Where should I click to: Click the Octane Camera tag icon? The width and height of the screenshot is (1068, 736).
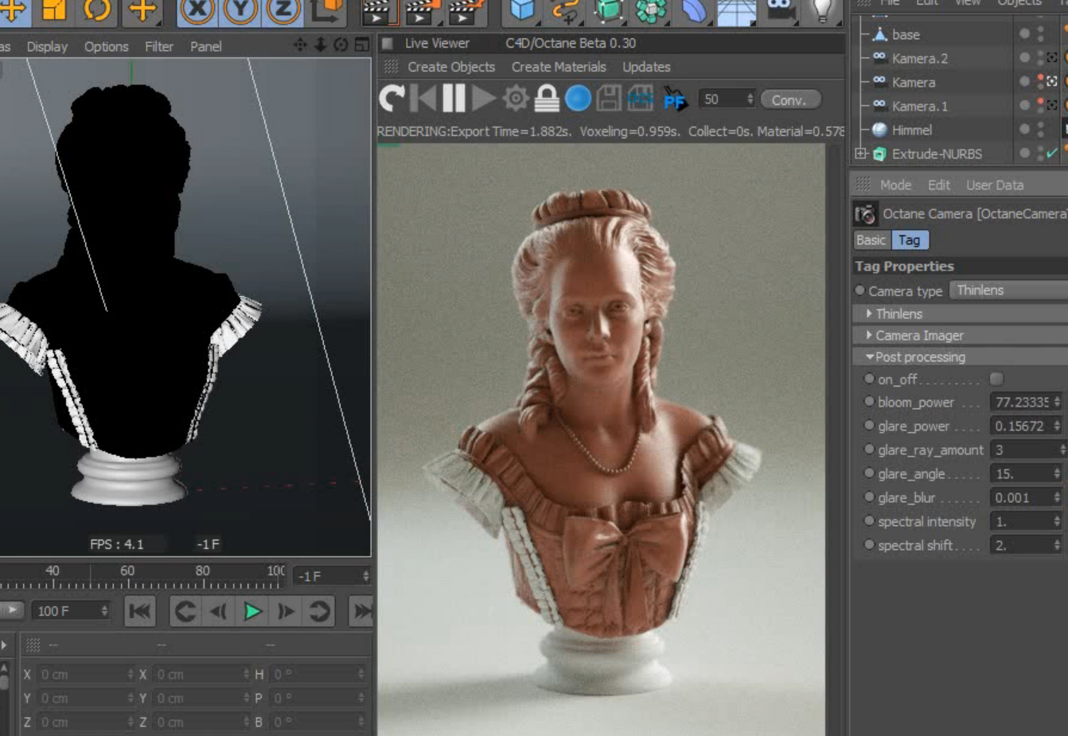click(x=865, y=214)
